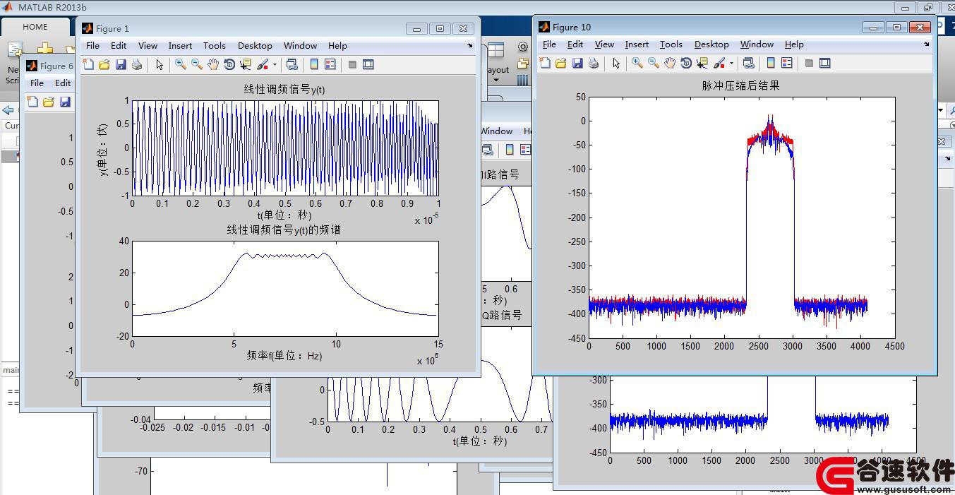Image resolution: width=955 pixels, height=495 pixels.
Task: Click New Figure icon in Figure 6 toolbar
Action: tap(32, 102)
